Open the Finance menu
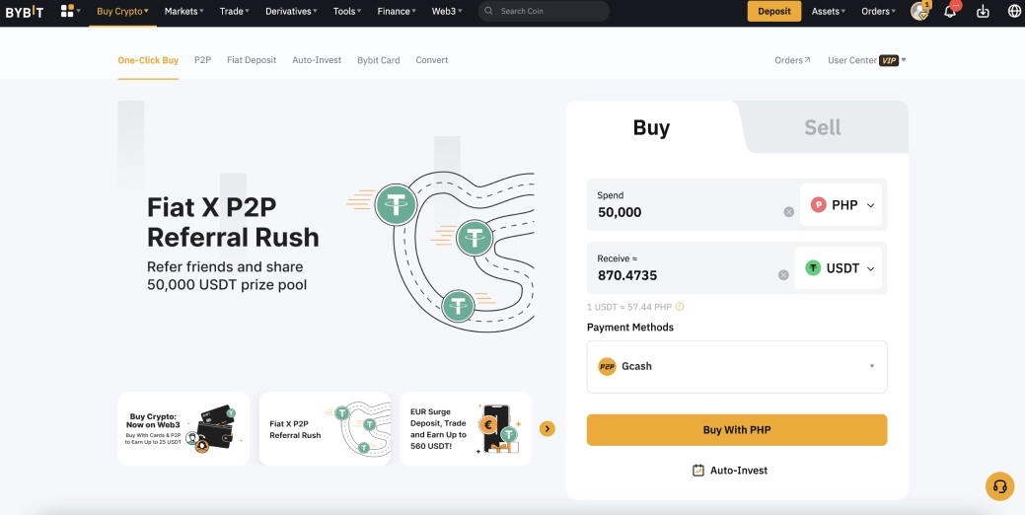1025x515 pixels. 397,11
